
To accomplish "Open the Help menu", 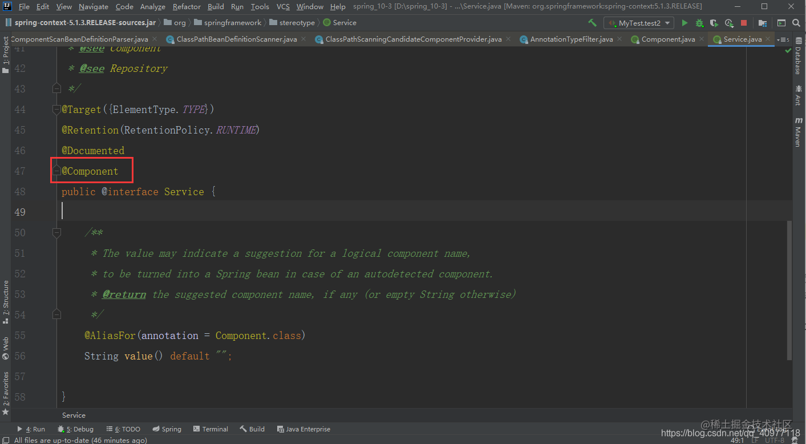I will 338,7.
